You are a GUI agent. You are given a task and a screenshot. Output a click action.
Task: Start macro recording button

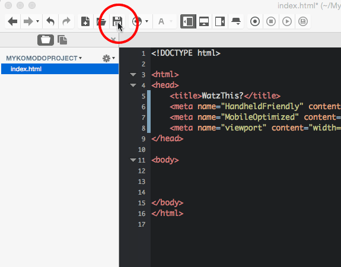tap(255, 21)
